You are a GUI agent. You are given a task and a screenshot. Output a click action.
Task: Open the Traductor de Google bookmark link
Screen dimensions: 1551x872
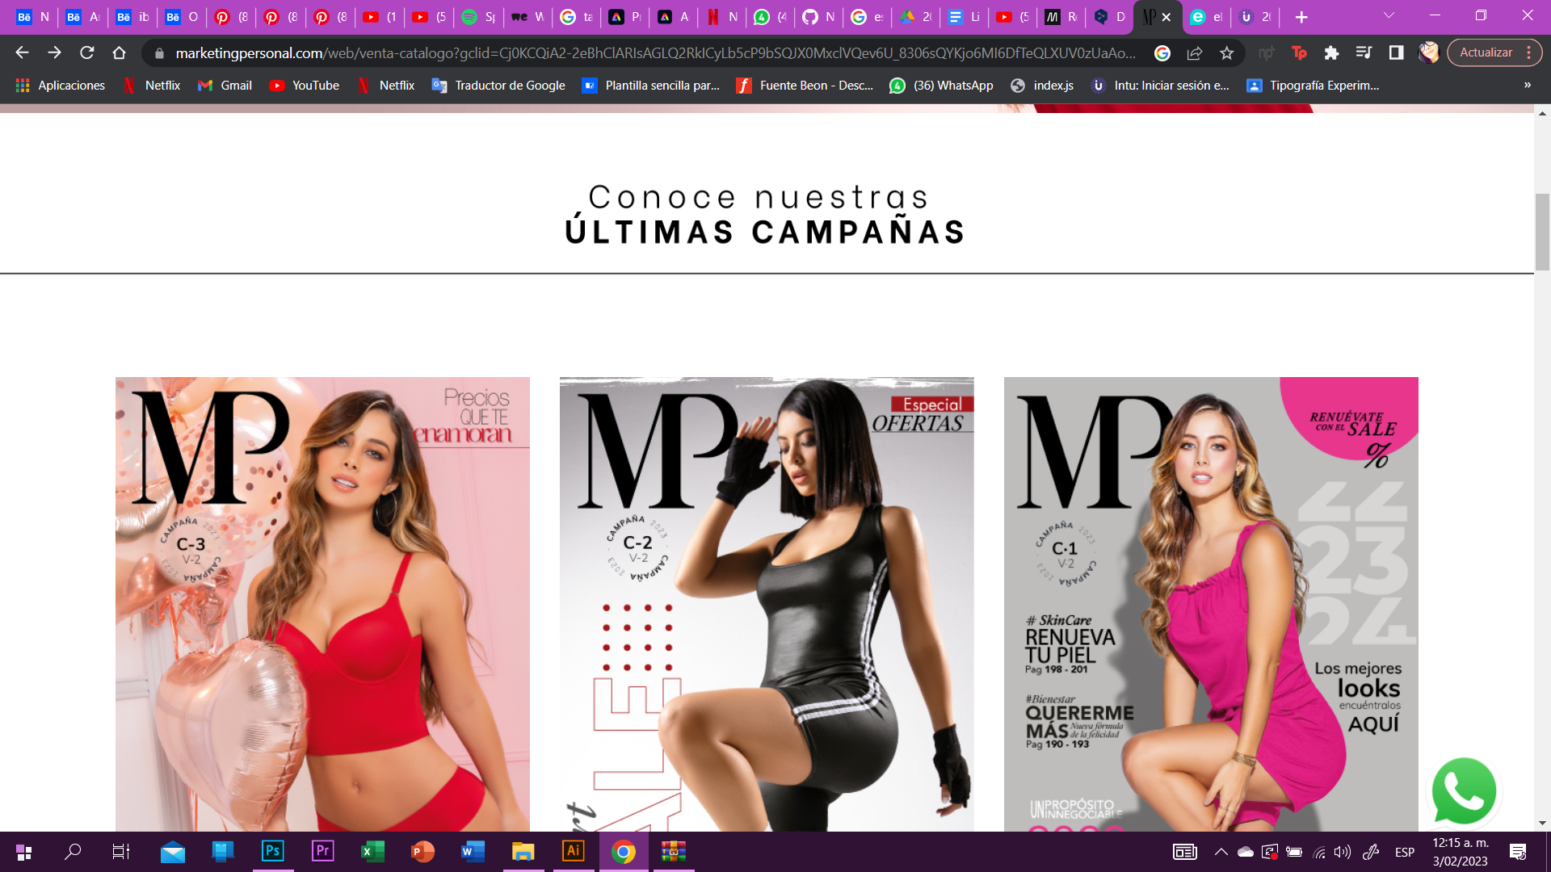(x=498, y=85)
